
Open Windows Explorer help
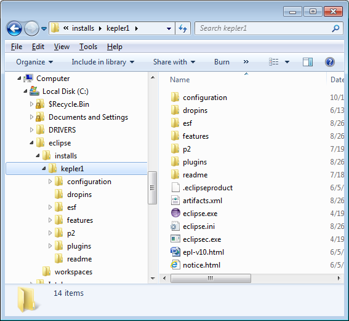330,62
